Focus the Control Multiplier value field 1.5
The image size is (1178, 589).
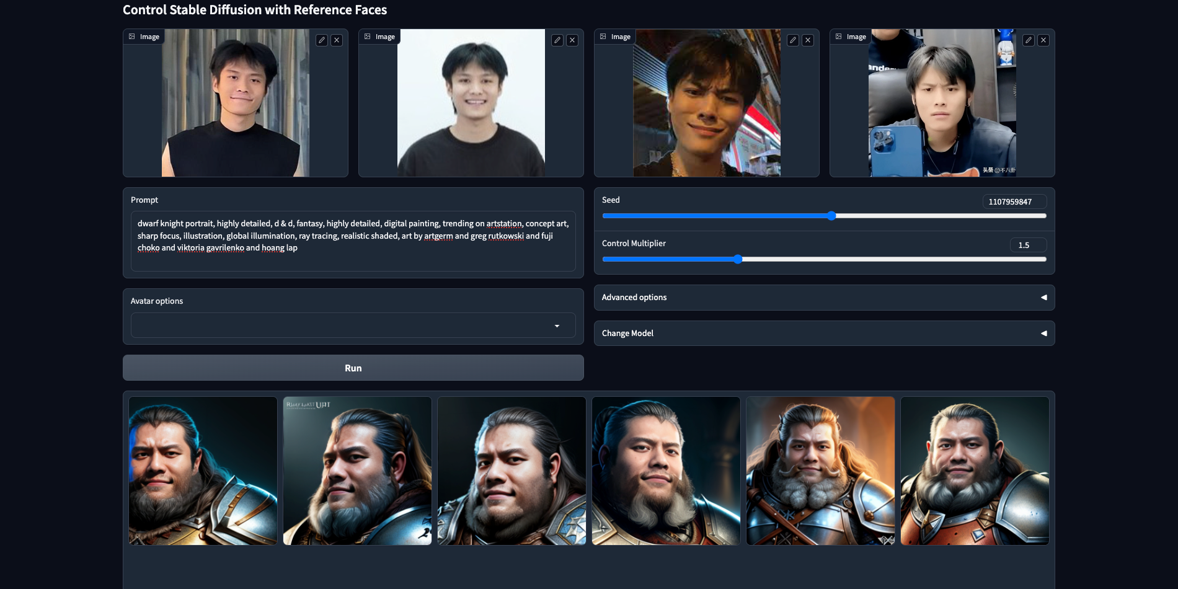click(1028, 245)
